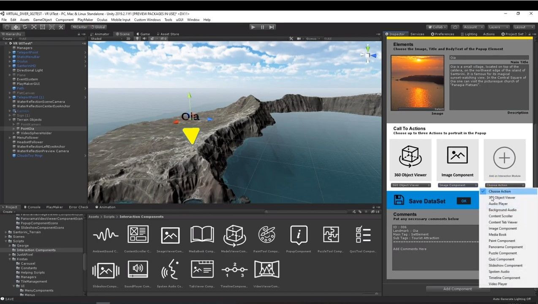Click the OK button beside Save DataSet
Viewport: 538px width, 304px height.
[x=464, y=201]
